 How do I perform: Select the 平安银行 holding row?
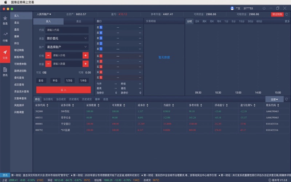pyautogui.click(x=162, y=124)
